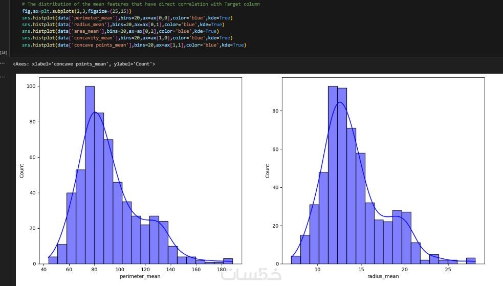Click the histplot line for 'concavity_mean'
The width and height of the screenshot is (503, 286).
127,38
